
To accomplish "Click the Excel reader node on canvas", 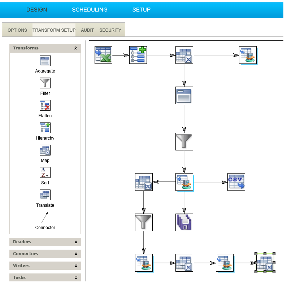I will (x=103, y=55).
